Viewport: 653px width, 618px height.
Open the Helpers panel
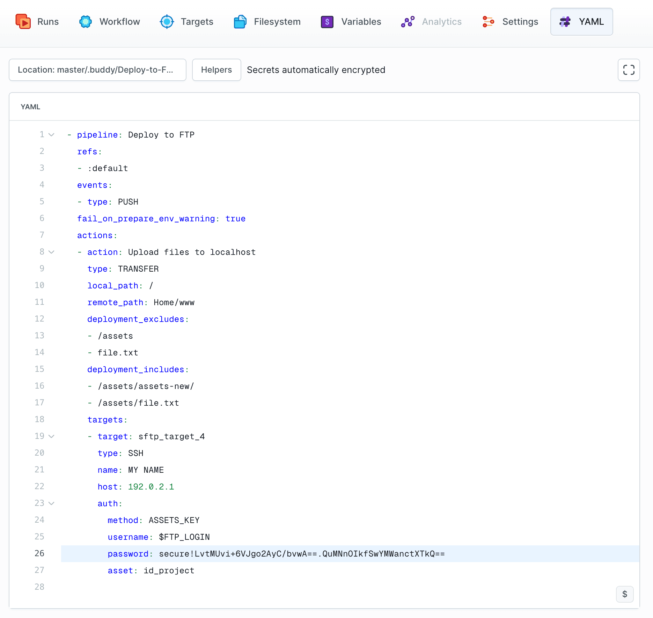(216, 70)
